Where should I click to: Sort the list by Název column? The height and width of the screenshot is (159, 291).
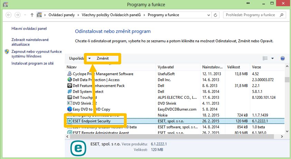[x=110, y=67]
